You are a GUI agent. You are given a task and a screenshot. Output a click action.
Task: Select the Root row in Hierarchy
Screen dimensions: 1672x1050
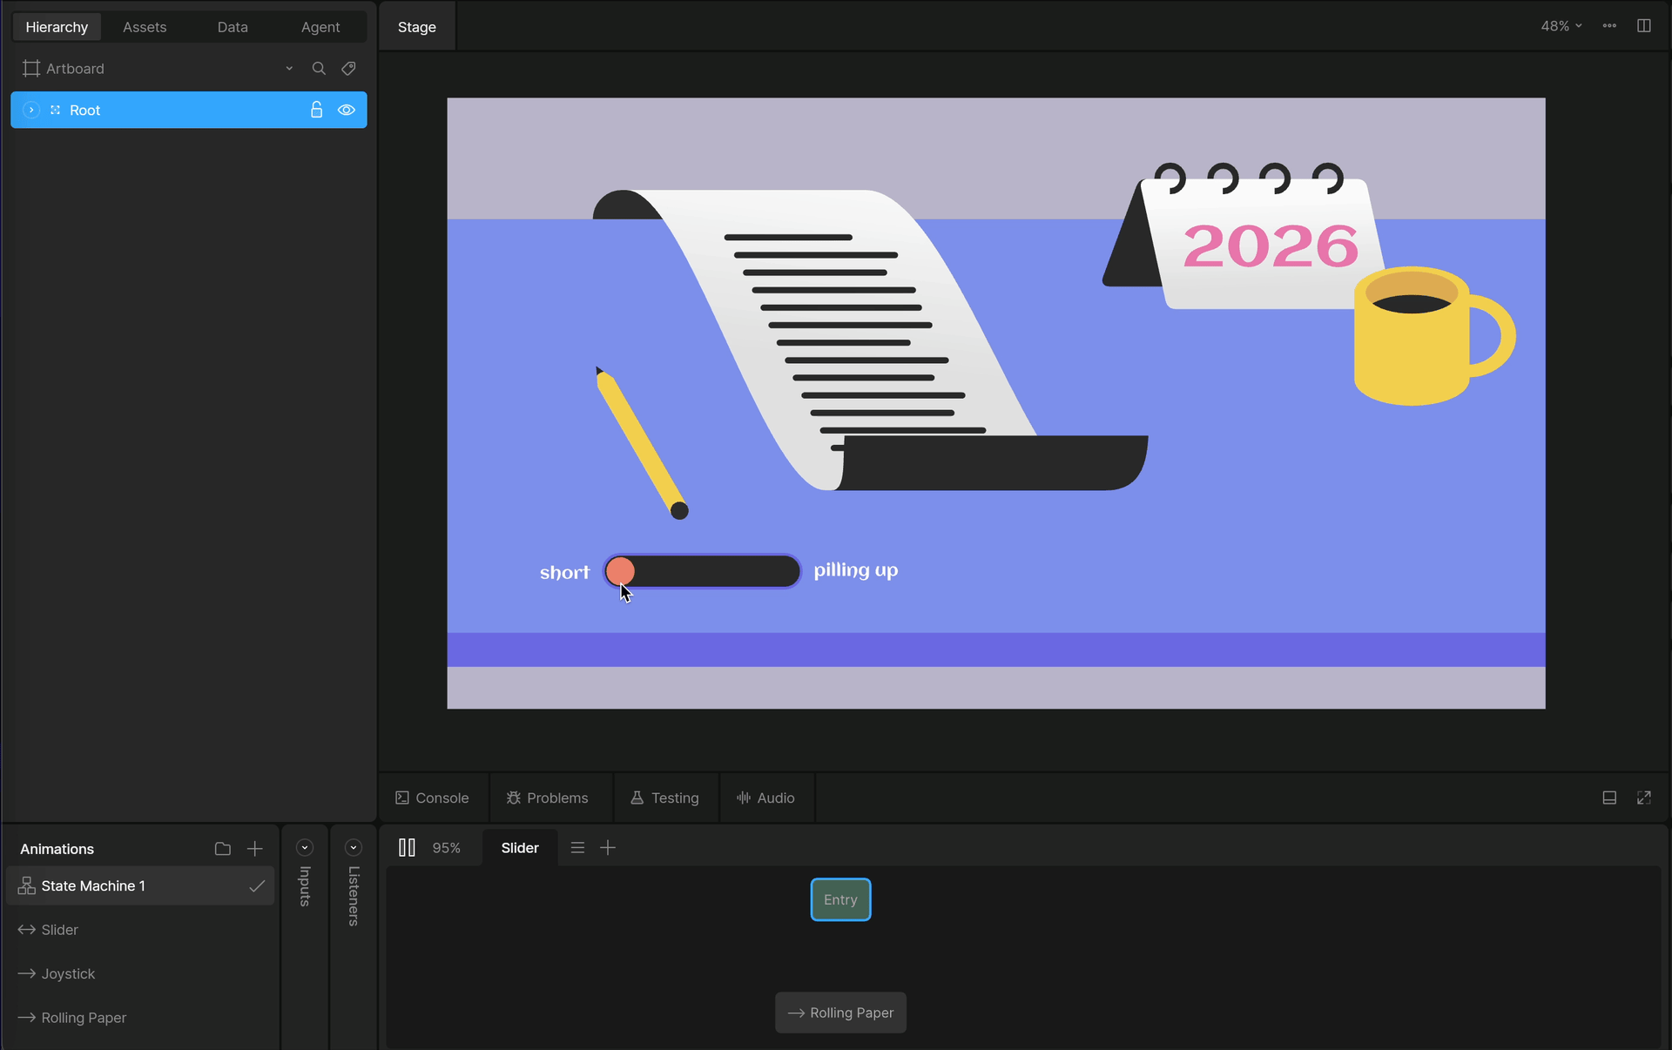pyautogui.click(x=189, y=110)
